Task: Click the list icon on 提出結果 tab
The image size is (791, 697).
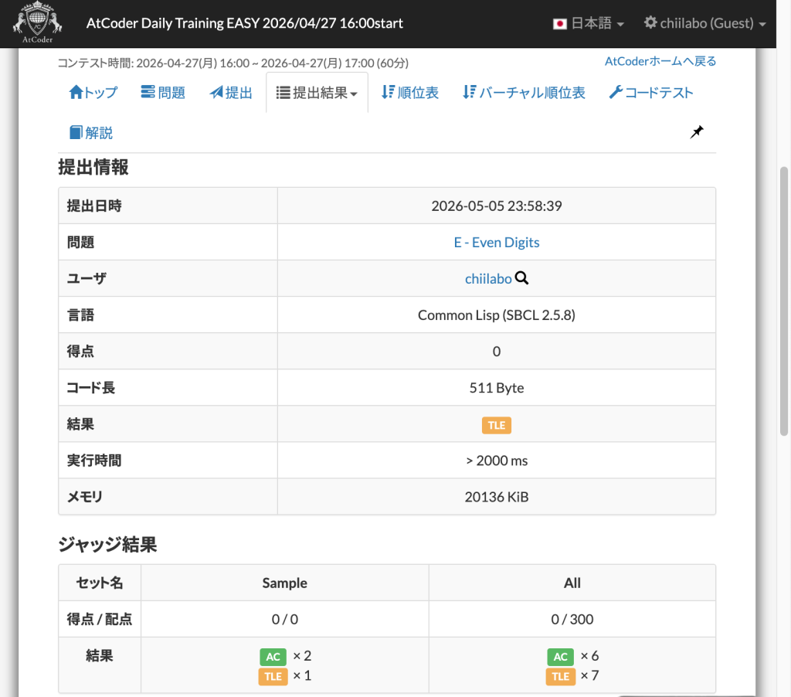Action: 283,93
